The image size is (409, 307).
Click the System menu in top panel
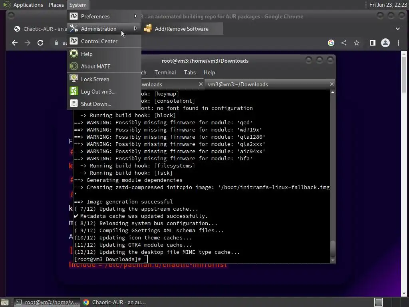78,5
